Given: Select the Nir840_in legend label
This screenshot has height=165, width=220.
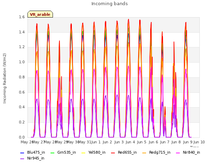Looking at the screenshot, I should [191, 152].
